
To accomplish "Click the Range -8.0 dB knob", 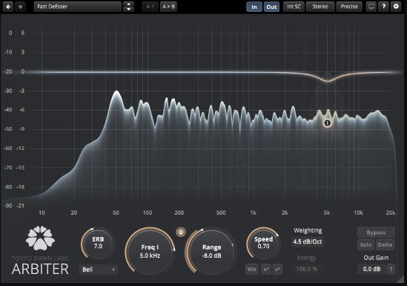I will [211, 251].
